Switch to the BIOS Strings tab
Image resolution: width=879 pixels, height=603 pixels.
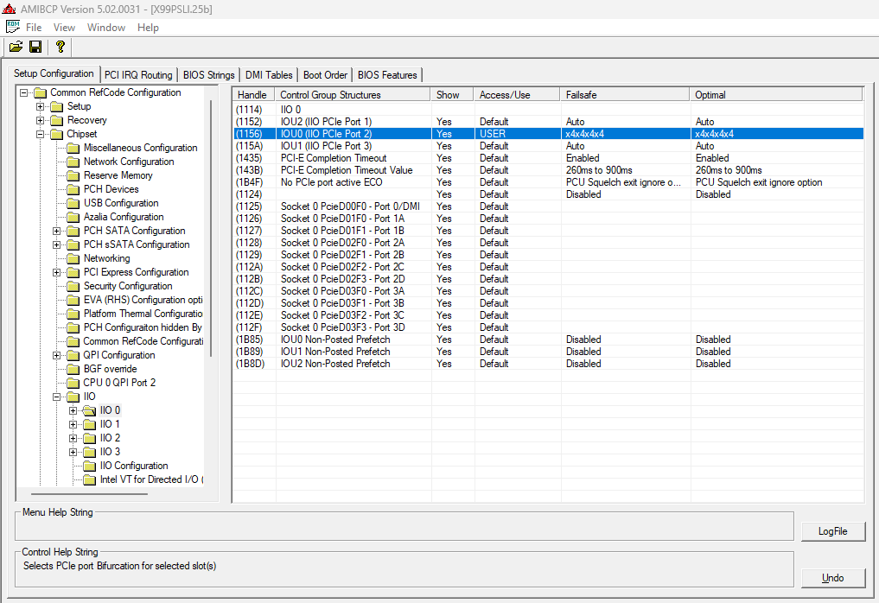(x=209, y=75)
